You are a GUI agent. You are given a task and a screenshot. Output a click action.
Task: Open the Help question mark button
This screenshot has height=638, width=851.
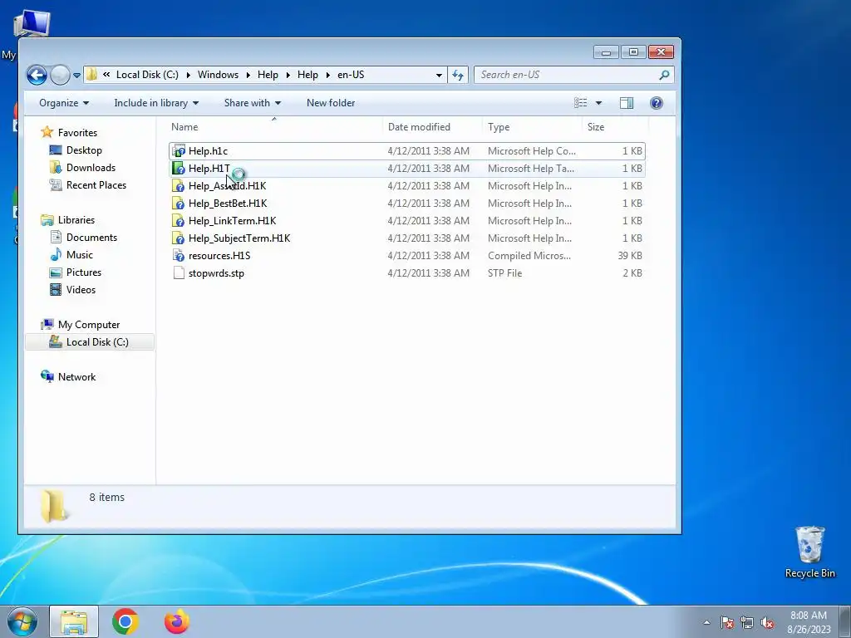pos(657,102)
